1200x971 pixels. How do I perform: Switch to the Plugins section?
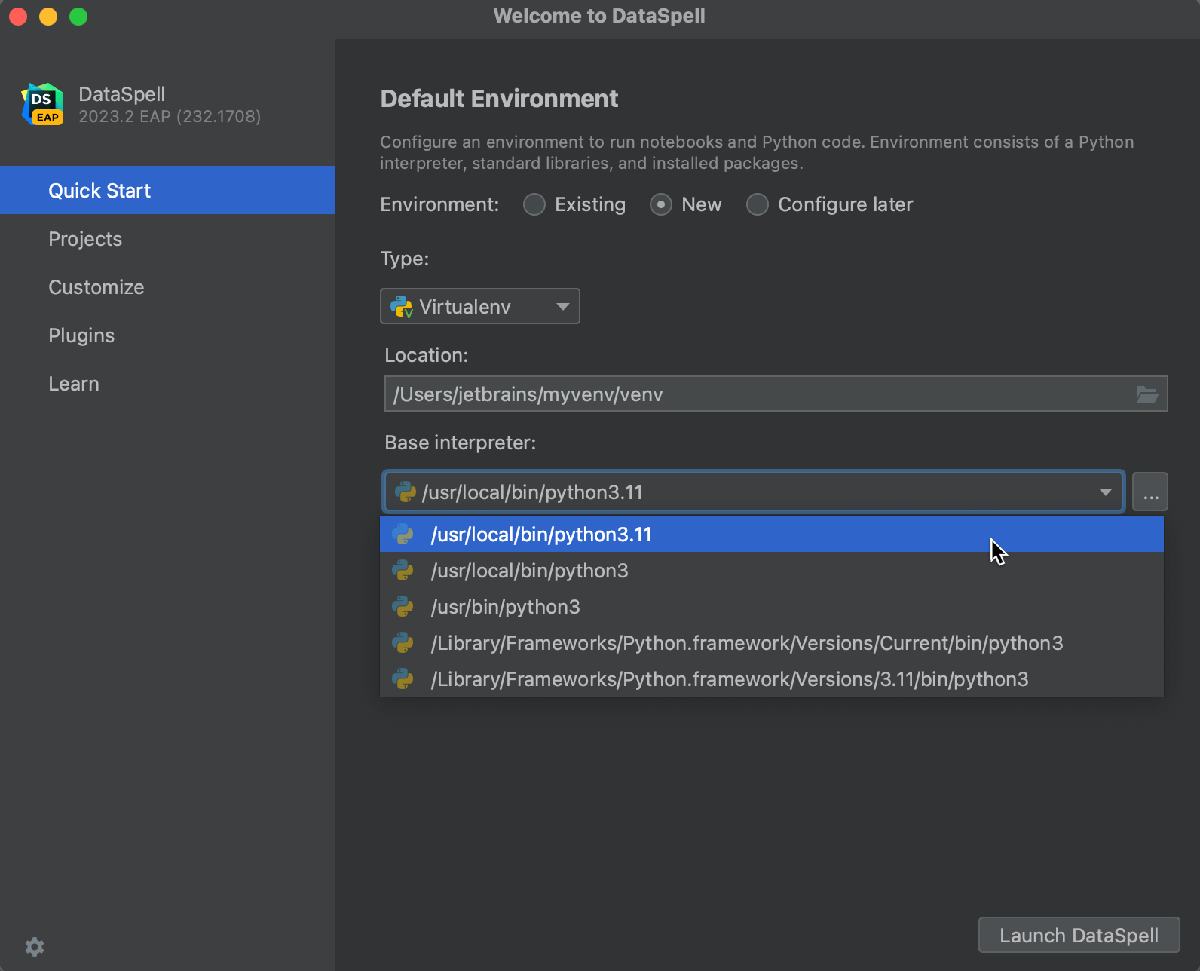click(81, 335)
